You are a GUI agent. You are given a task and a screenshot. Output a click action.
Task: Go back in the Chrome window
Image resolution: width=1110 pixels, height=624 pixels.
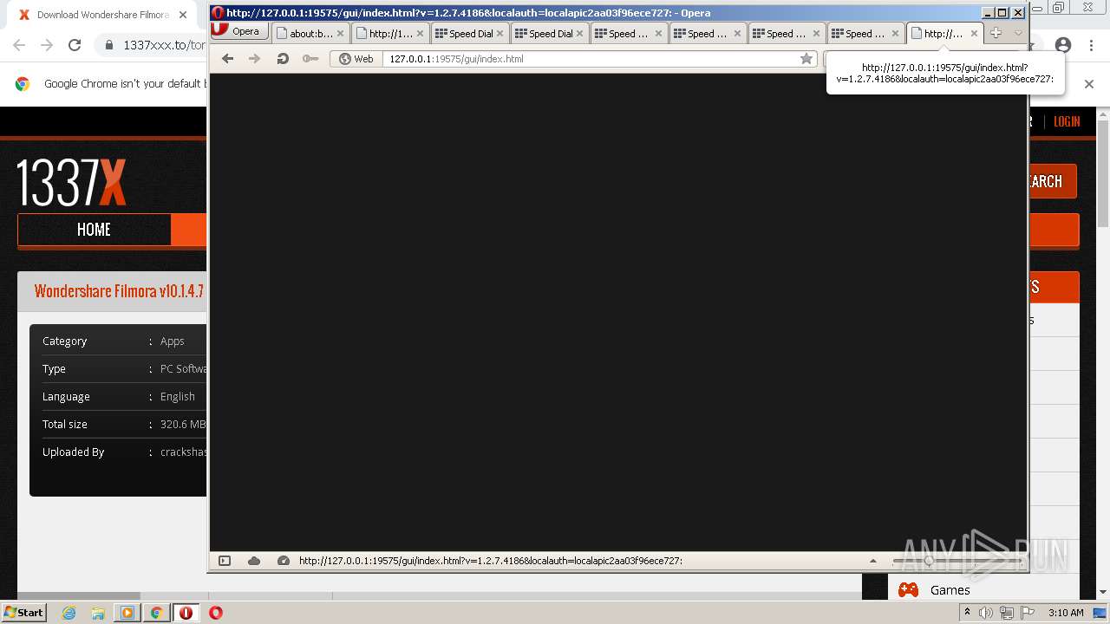19,45
